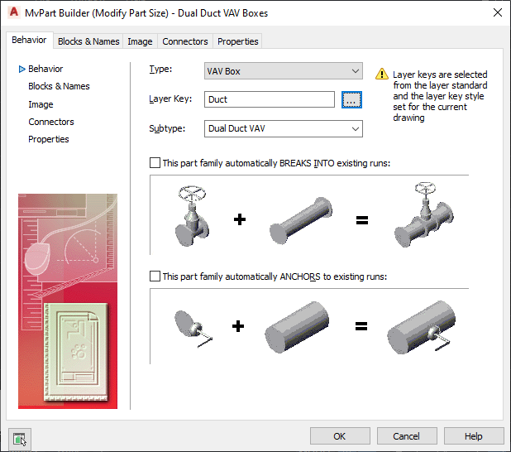
Task: Open layer key browse ellipsis button
Action: point(351,99)
